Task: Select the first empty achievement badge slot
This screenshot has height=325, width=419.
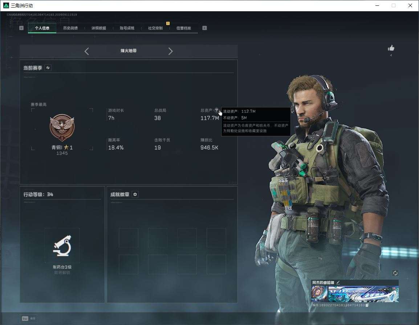Action: [x=129, y=238]
